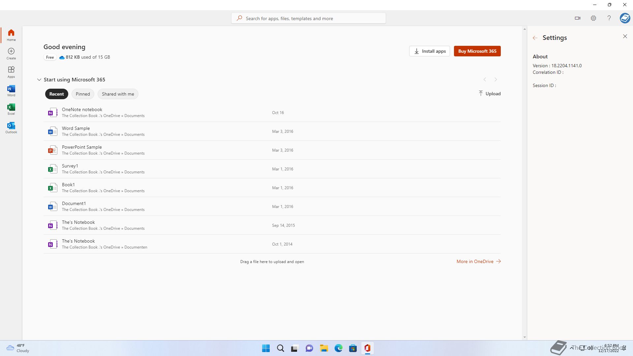Click the scrollbar up arrow
The image size is (633, 356).
[x=525, y=29]
